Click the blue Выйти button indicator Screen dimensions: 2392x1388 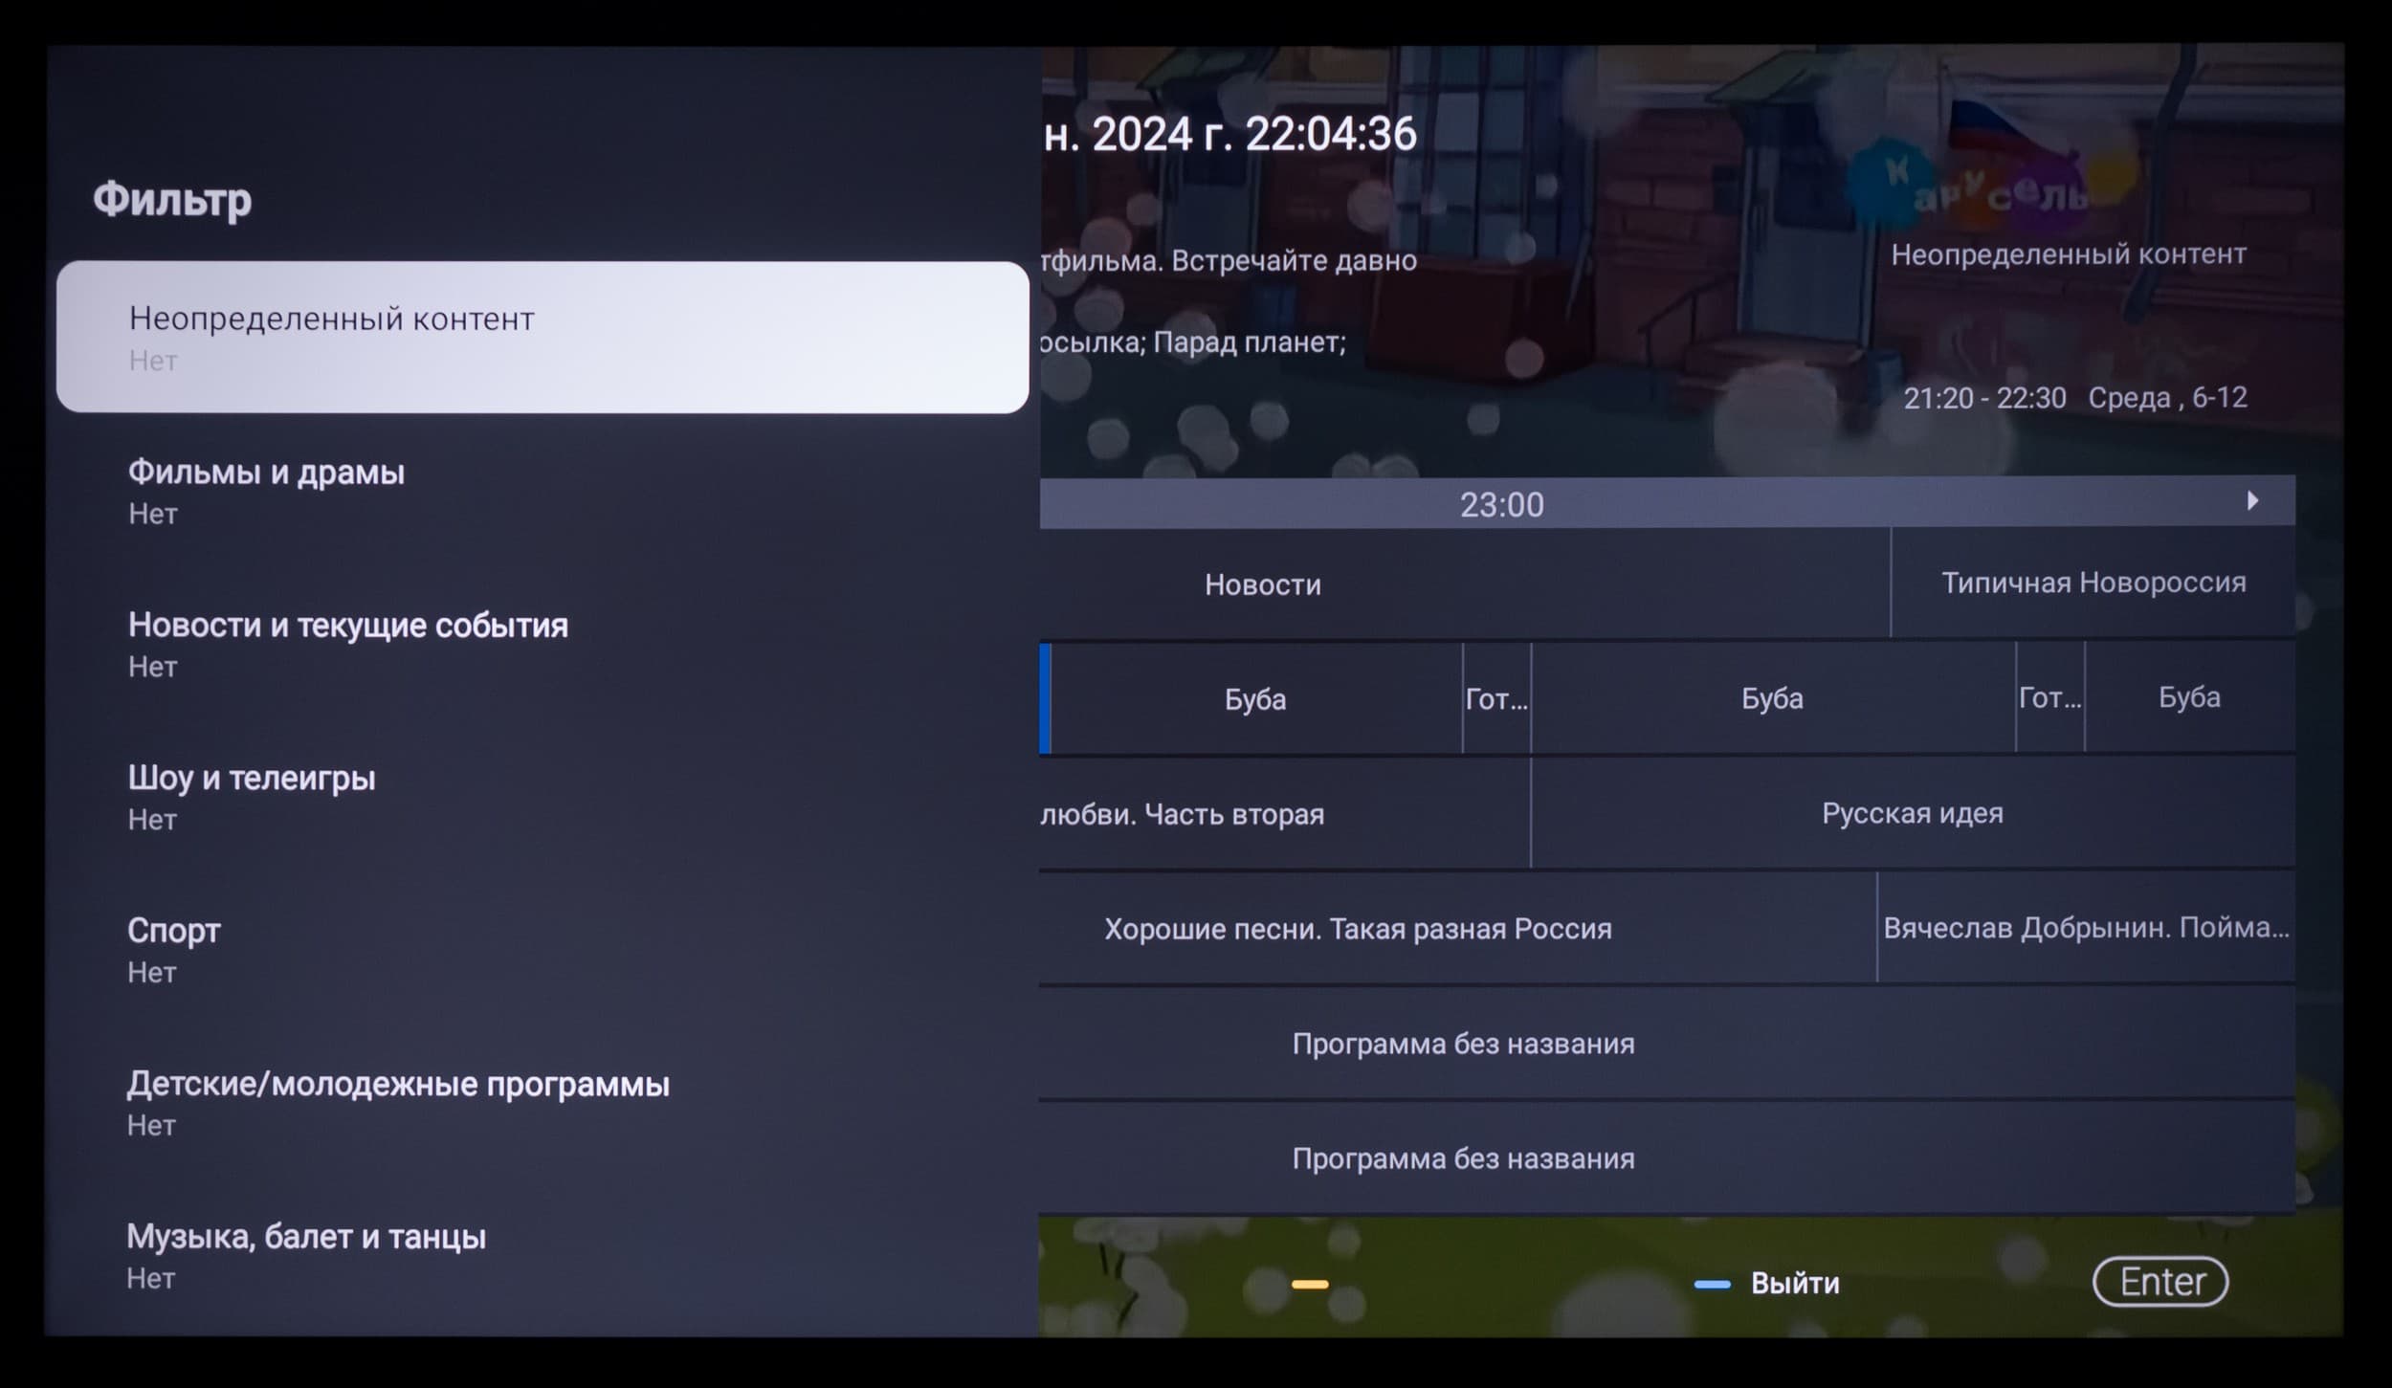[1712, 1284]
